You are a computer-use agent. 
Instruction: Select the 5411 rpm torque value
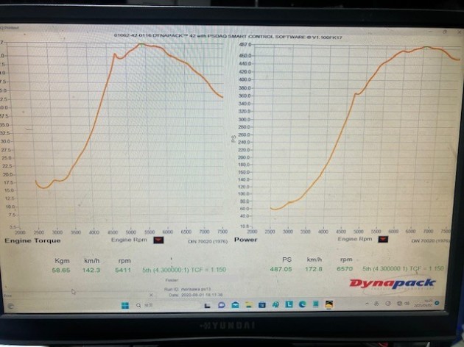(x=122, y=270)
